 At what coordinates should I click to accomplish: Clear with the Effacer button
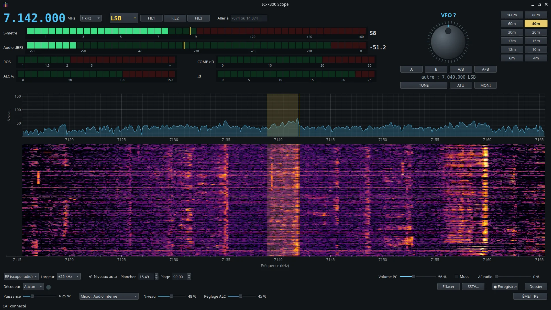(448, 286)
